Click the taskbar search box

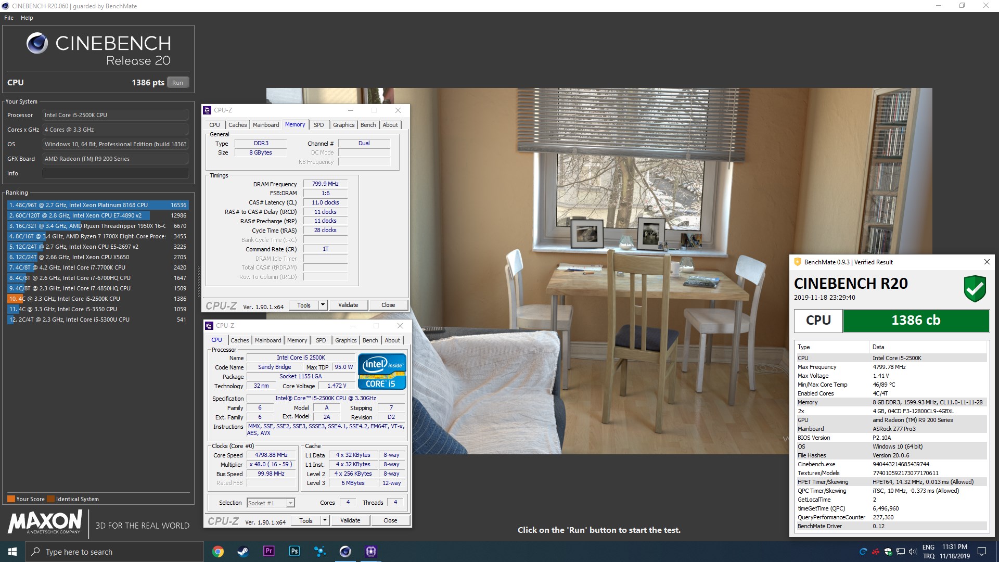pos(114,552)
